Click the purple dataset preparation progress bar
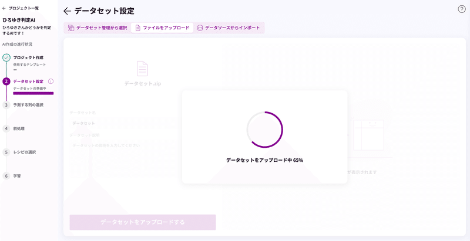 click(33, 93)
